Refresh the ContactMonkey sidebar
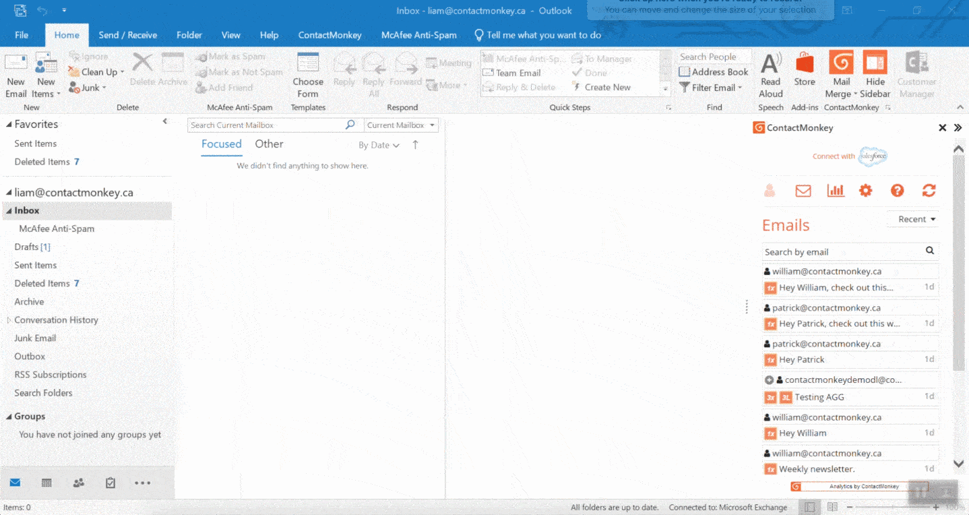This screenshot has width=969, height=515. coord(929,191)
